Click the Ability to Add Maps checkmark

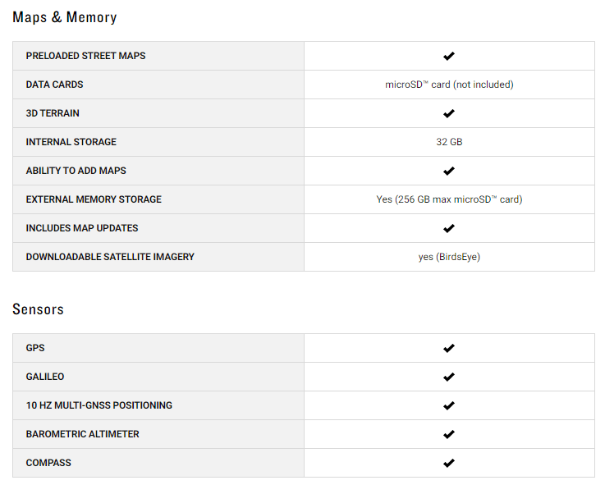coord(449,171)
